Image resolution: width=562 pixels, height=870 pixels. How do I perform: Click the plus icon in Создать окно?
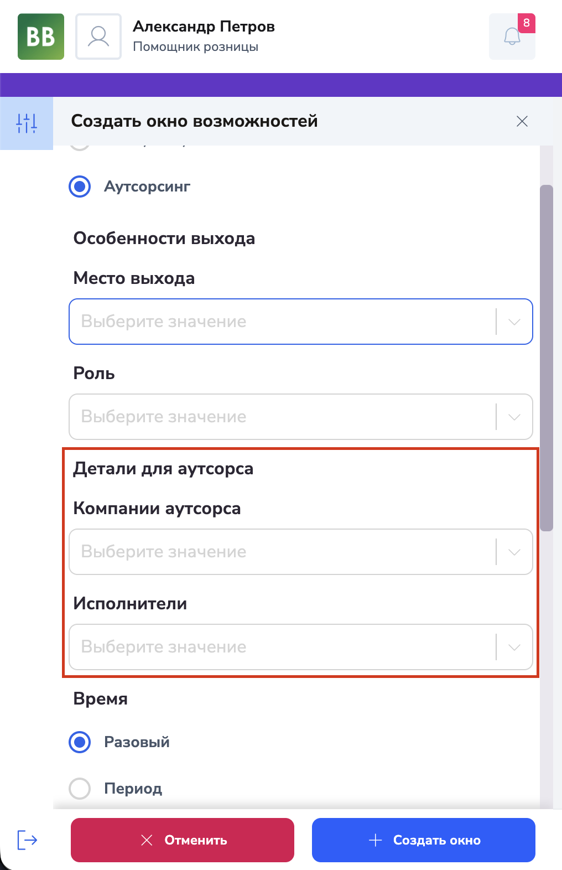[x=375, y=840]
